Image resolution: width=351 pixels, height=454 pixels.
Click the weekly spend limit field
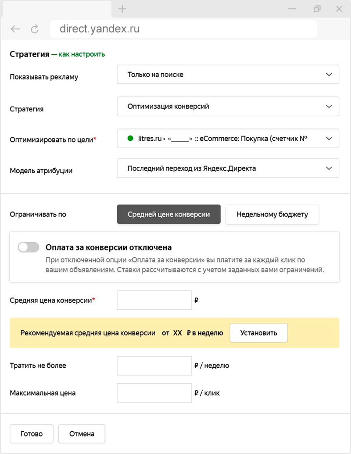[154, 366]
